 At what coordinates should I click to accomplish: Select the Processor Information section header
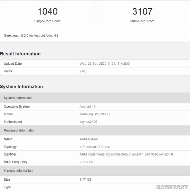(95, 130)
